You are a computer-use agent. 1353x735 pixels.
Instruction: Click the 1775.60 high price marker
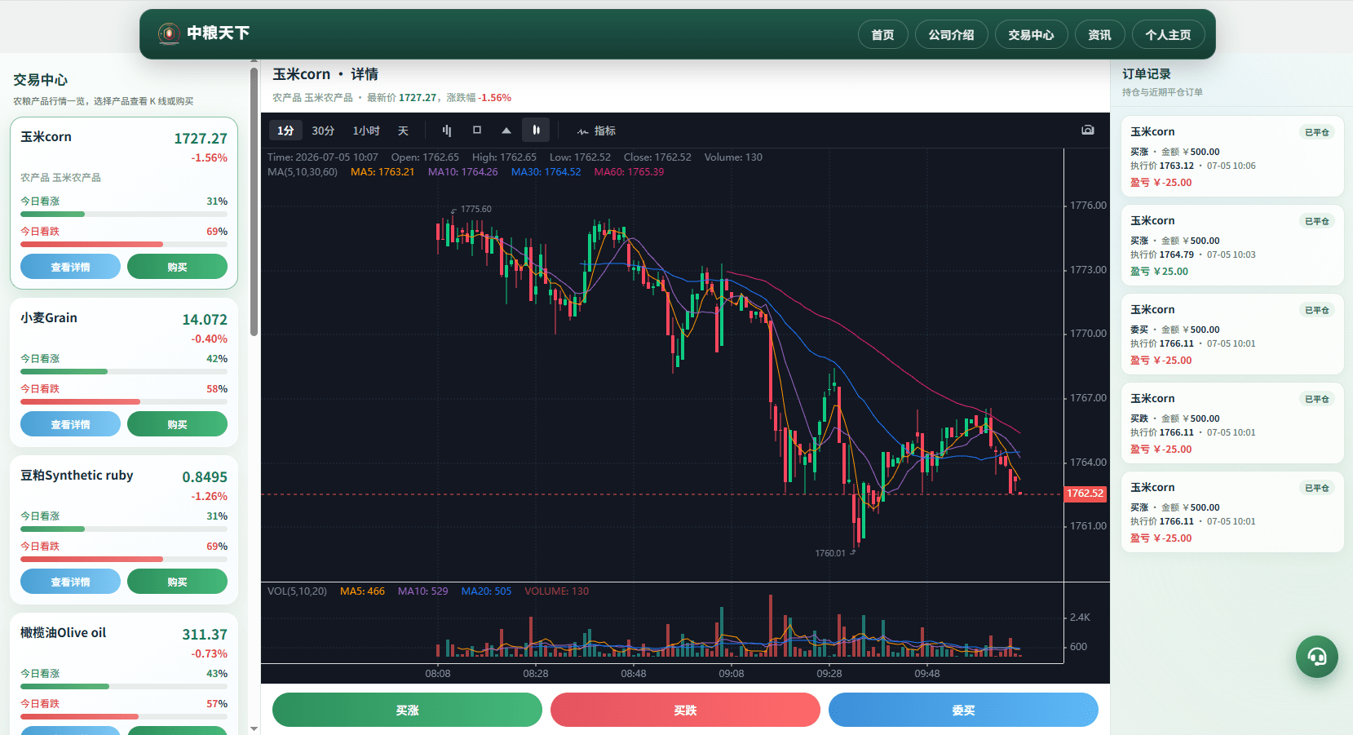tap(476, 210)
